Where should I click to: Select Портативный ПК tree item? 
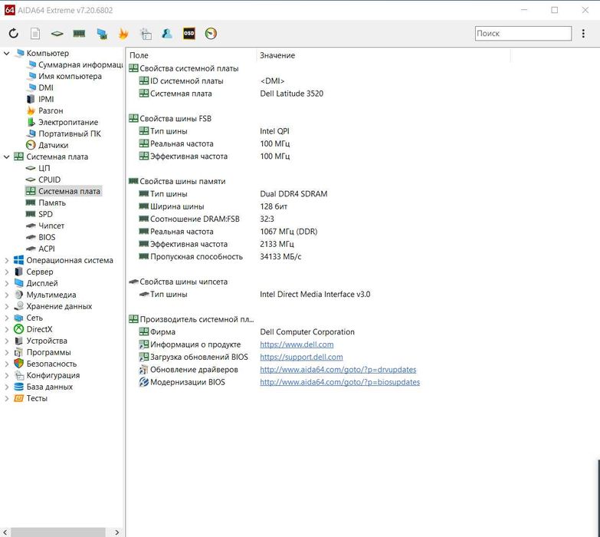coord(64,133)
